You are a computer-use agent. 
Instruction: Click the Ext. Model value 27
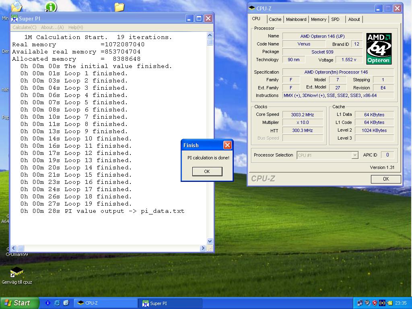tap(338, 88)
